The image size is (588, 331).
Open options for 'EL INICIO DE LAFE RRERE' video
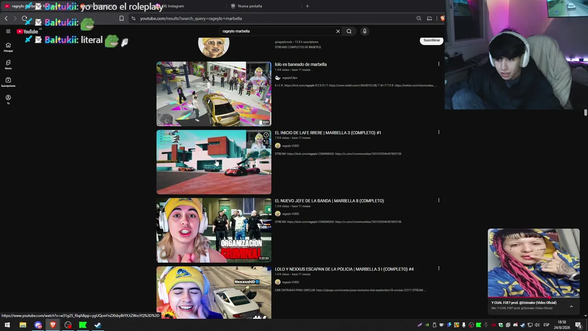coord(439,132)
